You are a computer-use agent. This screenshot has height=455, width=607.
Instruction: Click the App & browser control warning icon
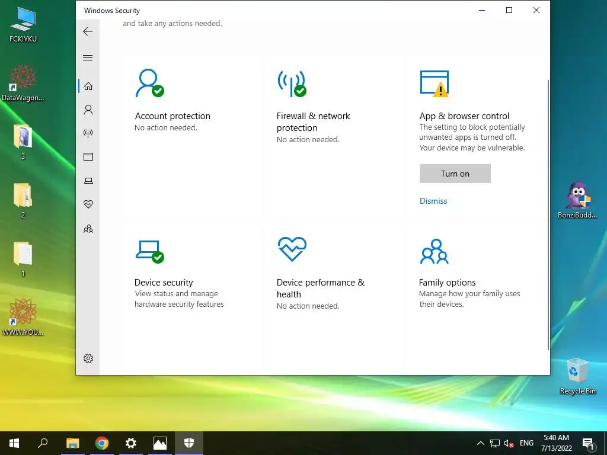(x=435, y=83)
